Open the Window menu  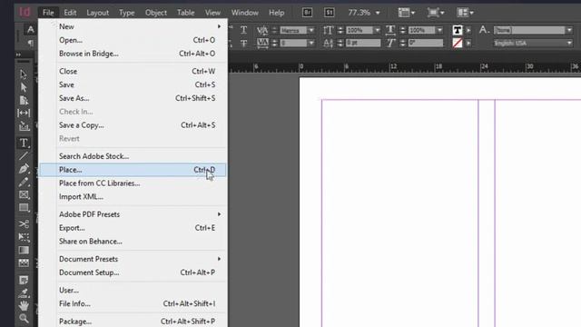point(245,13)
